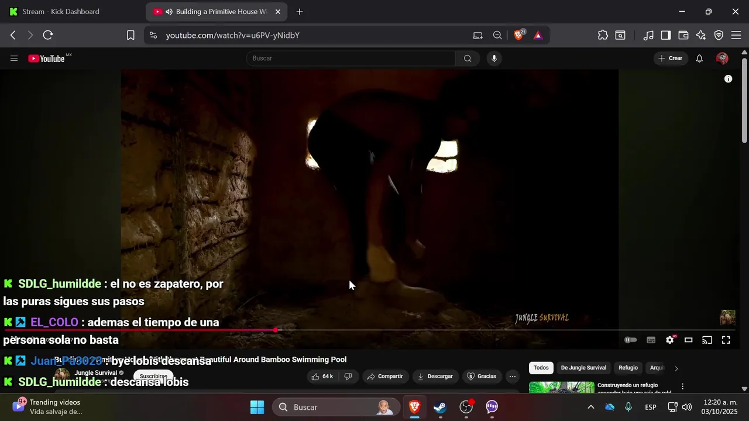Click the YouTube search magnifier button
The image size is (749, 421).
coord(468,58)
